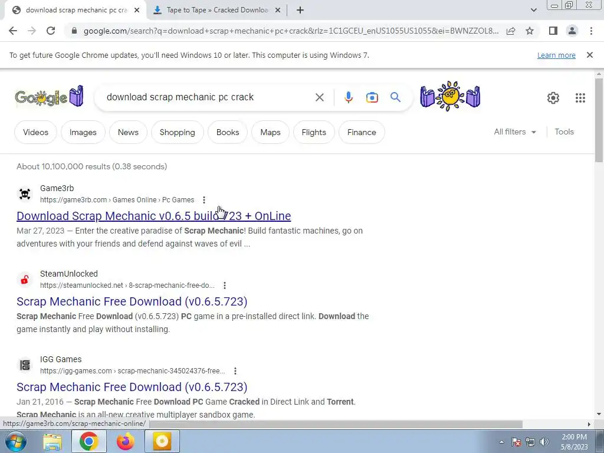Select the 'download scrap mechanic pc crack' tab

[76, 11]
